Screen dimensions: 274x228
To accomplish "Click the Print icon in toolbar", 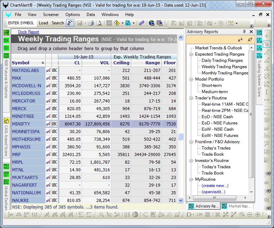I will pyautogui.click(x=91, y=23).
